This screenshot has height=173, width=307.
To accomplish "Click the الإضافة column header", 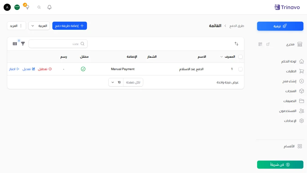I will click(132, 57).
